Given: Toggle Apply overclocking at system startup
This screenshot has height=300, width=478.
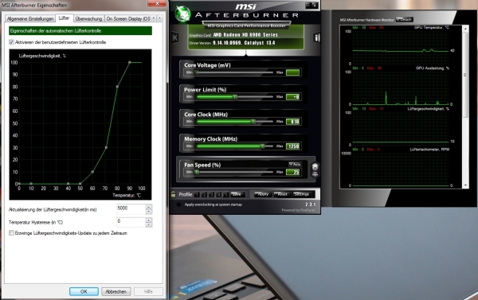Looking at the screenshot, I should [x=179, y=205].
